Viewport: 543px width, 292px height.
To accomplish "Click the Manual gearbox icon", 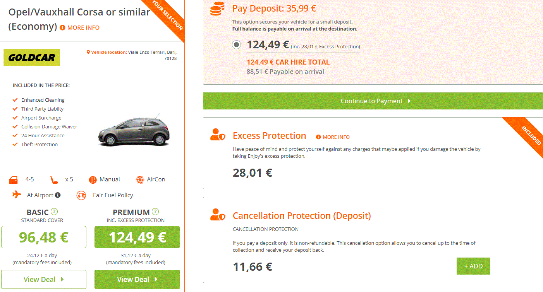I will (93, 179).
